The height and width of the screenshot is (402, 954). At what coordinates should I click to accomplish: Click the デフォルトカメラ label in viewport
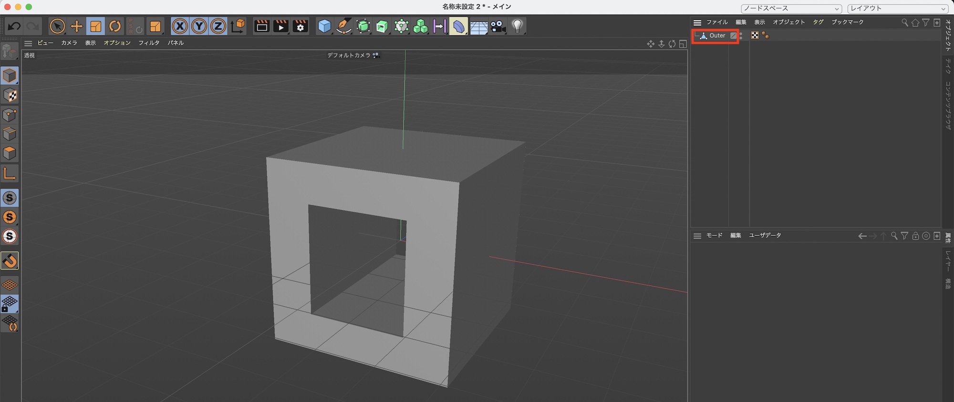349,55
